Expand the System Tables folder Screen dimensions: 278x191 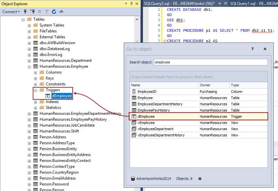pyautogui.click(x=29, y=25)
